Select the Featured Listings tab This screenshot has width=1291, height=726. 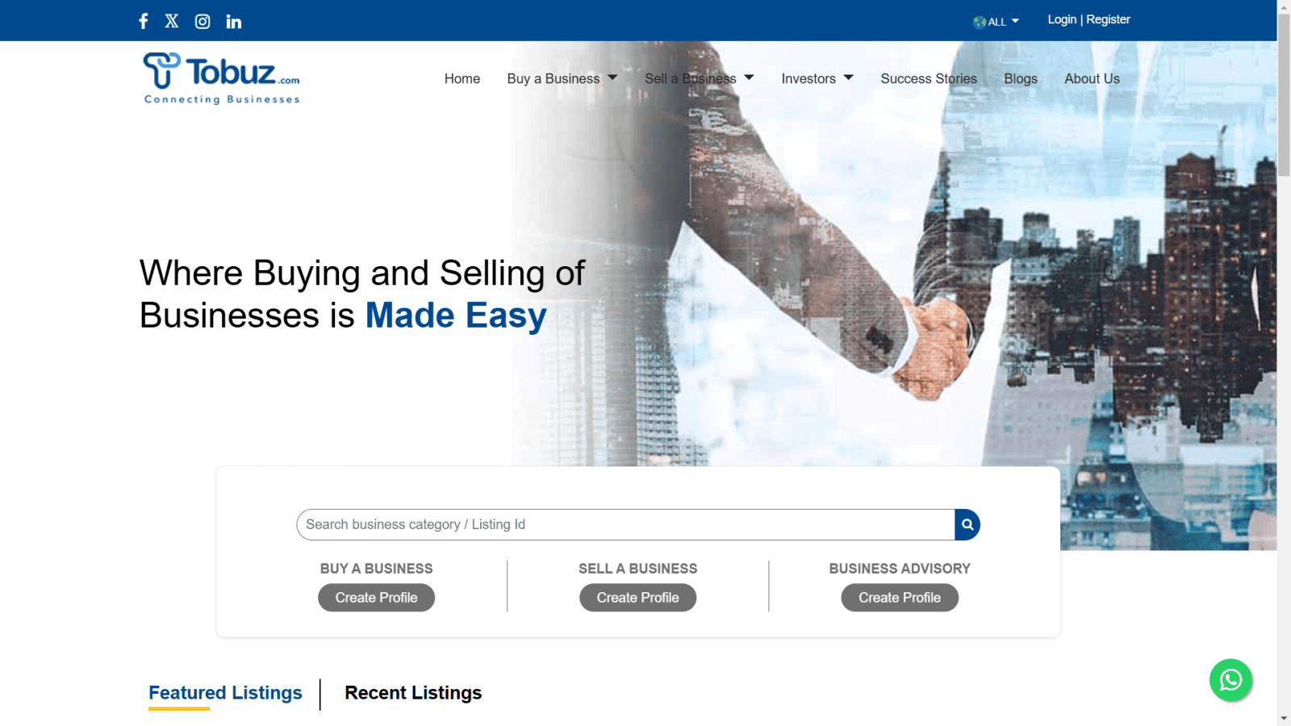click(x=225, y=693)
